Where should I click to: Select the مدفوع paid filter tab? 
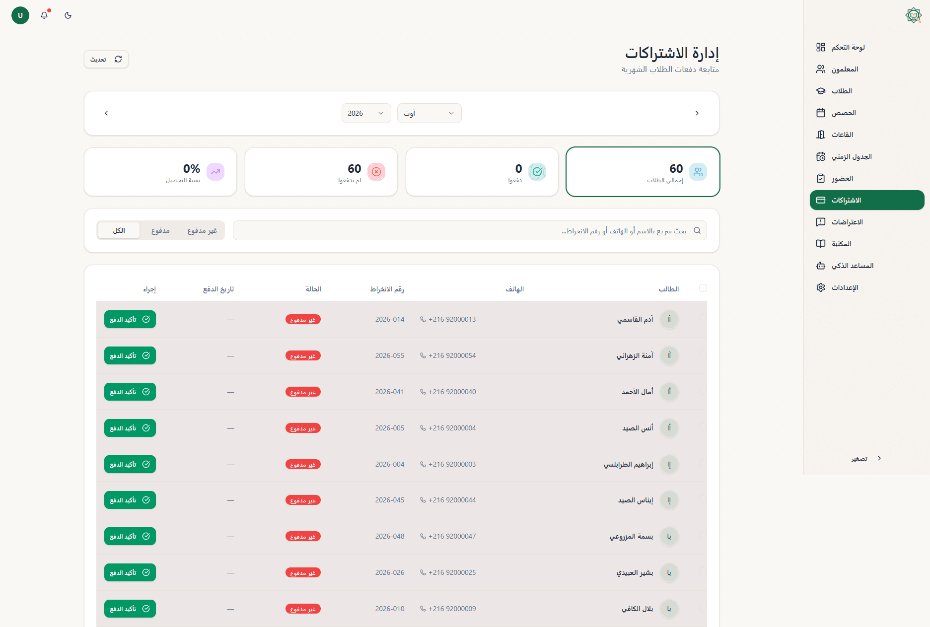tap(160, 230)
